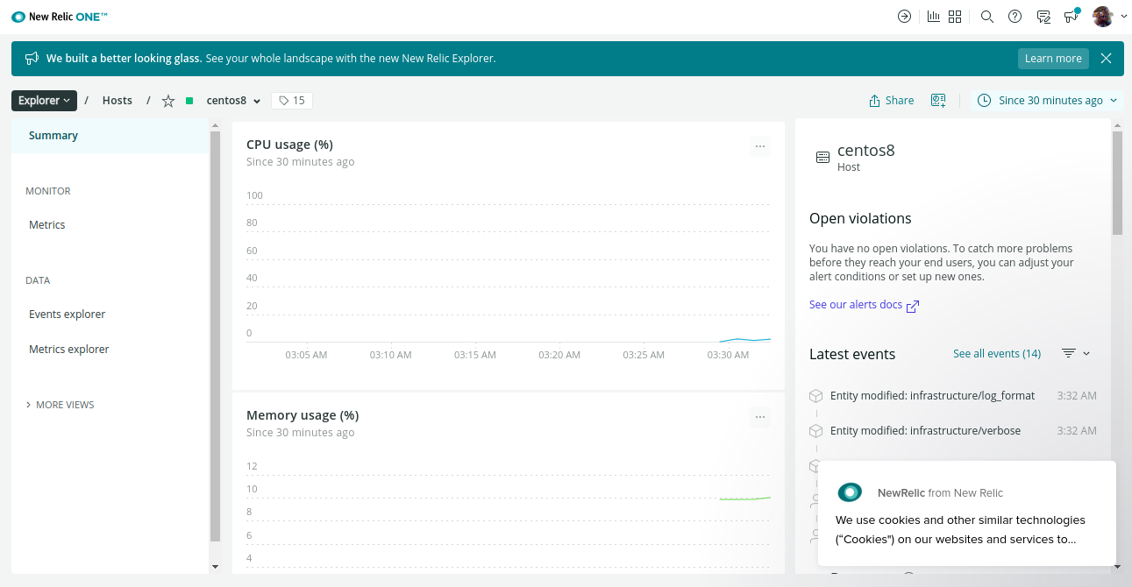
Task: Click the centos8 host icon in right panel
Action: tap(822, 158)
